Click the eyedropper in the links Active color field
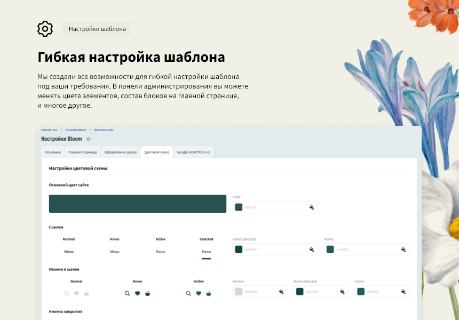This screenshot has width=459, height=320. pos(403,249)
